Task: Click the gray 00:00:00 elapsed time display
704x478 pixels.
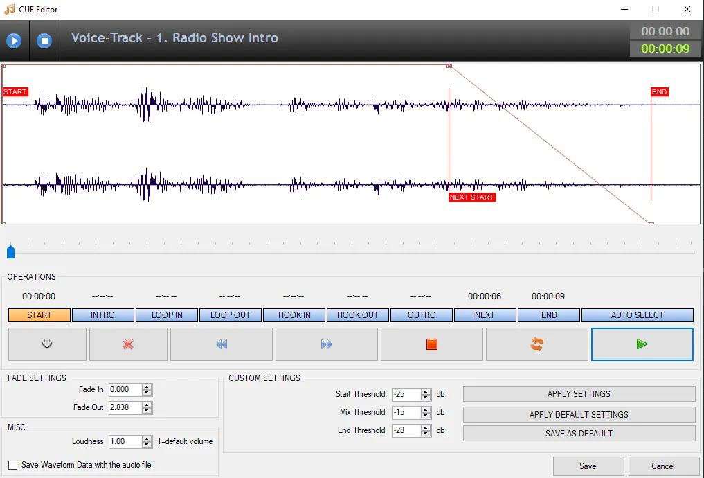Action: tap(665, 31)
